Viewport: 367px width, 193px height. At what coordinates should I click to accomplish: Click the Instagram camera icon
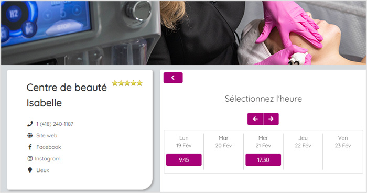pos(30,158)
